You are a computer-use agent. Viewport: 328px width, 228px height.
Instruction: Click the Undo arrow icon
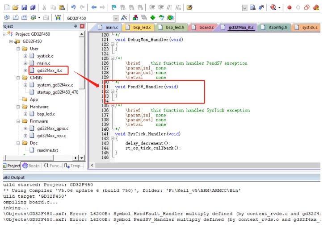point(73,8)
